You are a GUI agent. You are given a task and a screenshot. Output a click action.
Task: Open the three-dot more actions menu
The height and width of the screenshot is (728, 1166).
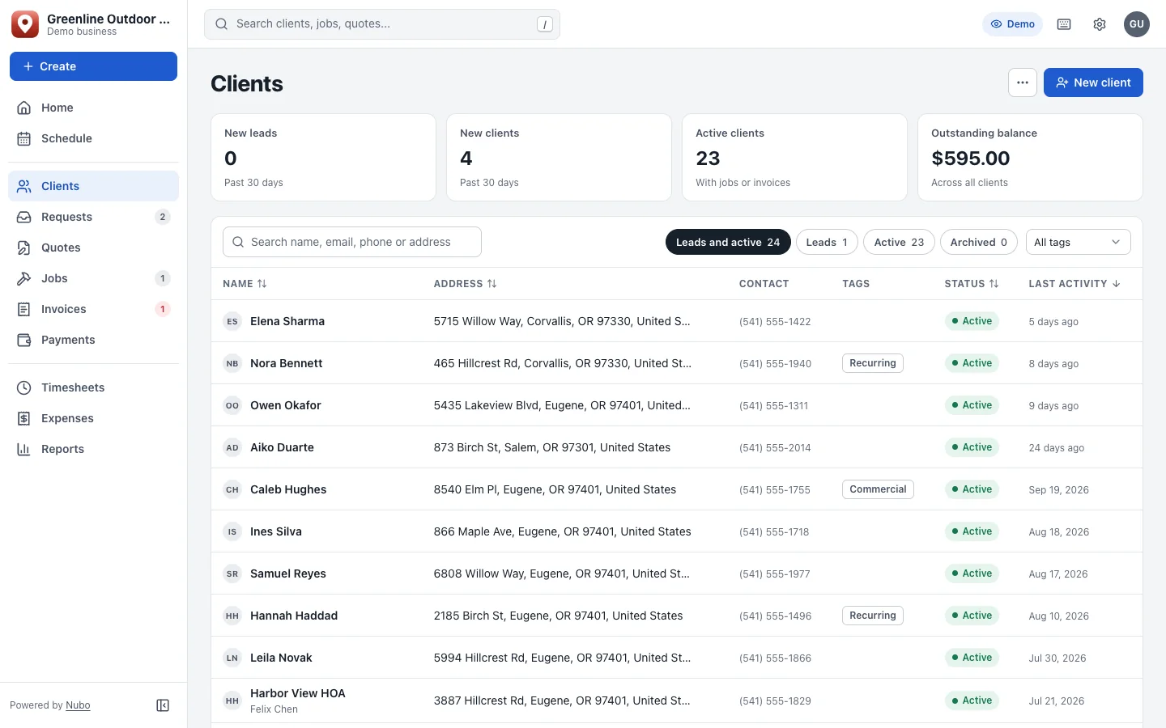click(x=1023, y=83)
